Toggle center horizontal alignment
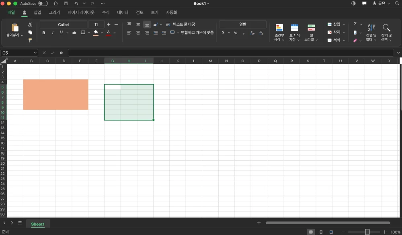 coord(138,33)
